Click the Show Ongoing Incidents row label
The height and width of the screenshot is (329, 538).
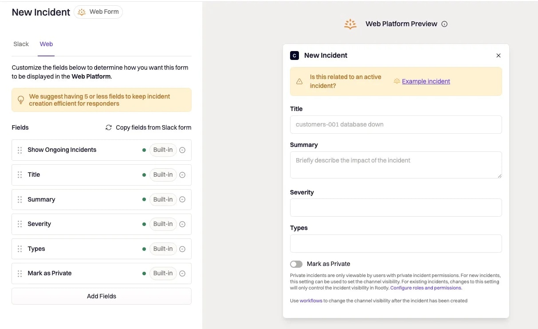(62, 150)
